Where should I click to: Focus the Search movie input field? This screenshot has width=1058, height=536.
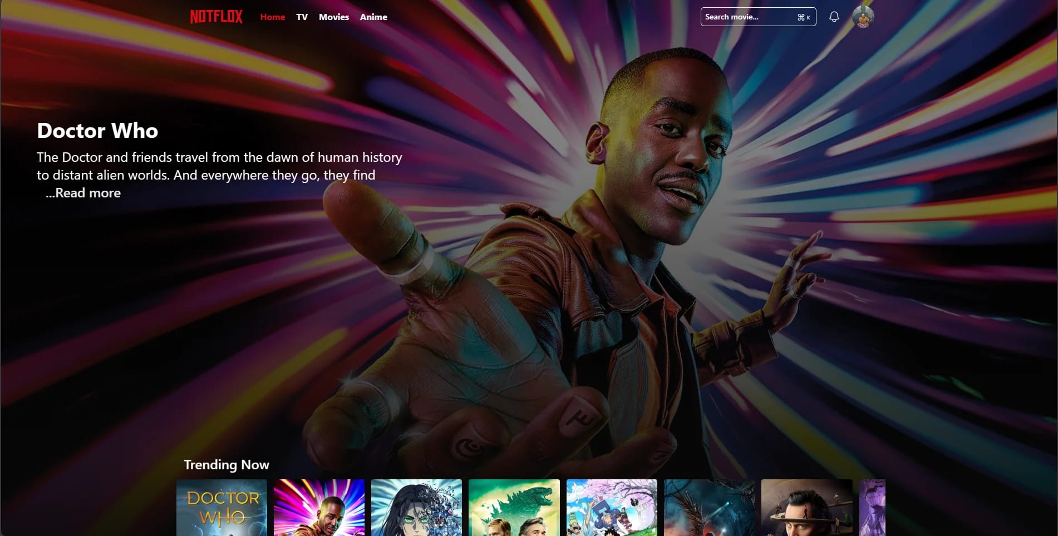coord(758,17)
